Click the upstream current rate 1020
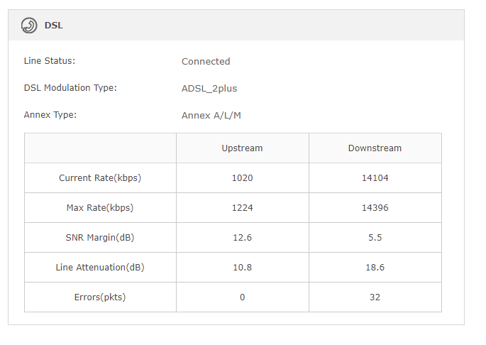This screenshot has height=345, width=486. pos(242,178)
